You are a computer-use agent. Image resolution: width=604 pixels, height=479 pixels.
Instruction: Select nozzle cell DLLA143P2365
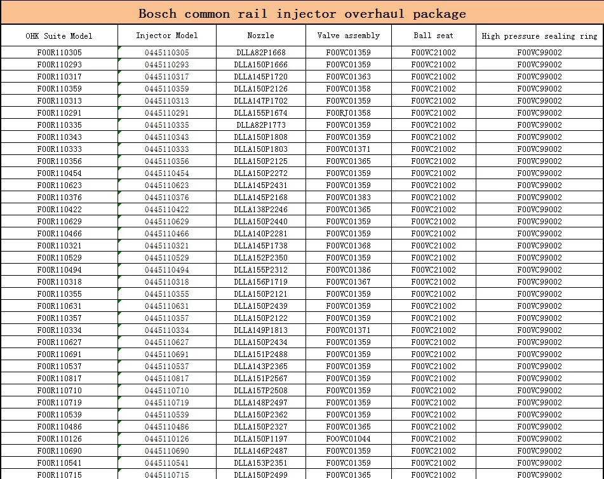pyautogui.click(x=261, y=367)
